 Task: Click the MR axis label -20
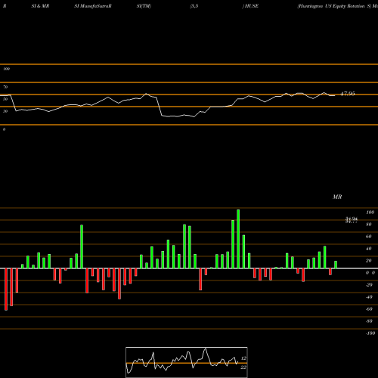(369, 285)
